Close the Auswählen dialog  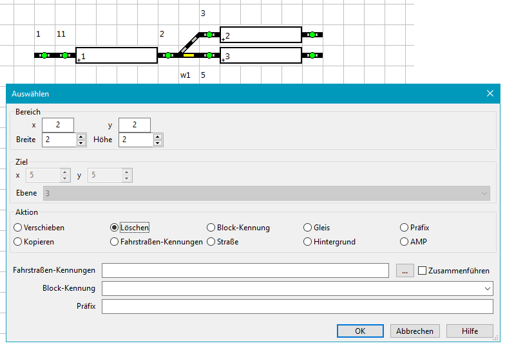pyautogui.click(x=490, y=94)
